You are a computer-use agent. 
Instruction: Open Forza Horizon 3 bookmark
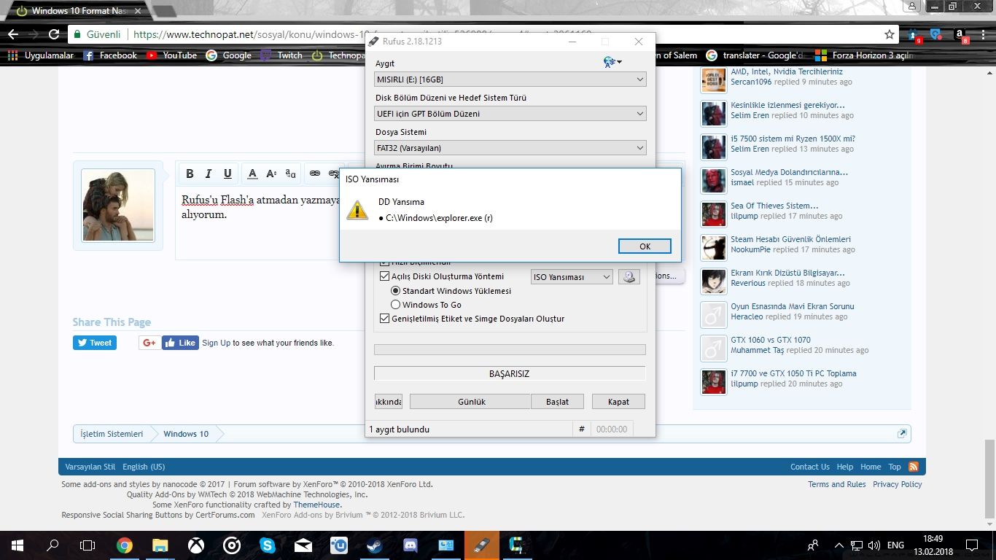pos(863,55)
